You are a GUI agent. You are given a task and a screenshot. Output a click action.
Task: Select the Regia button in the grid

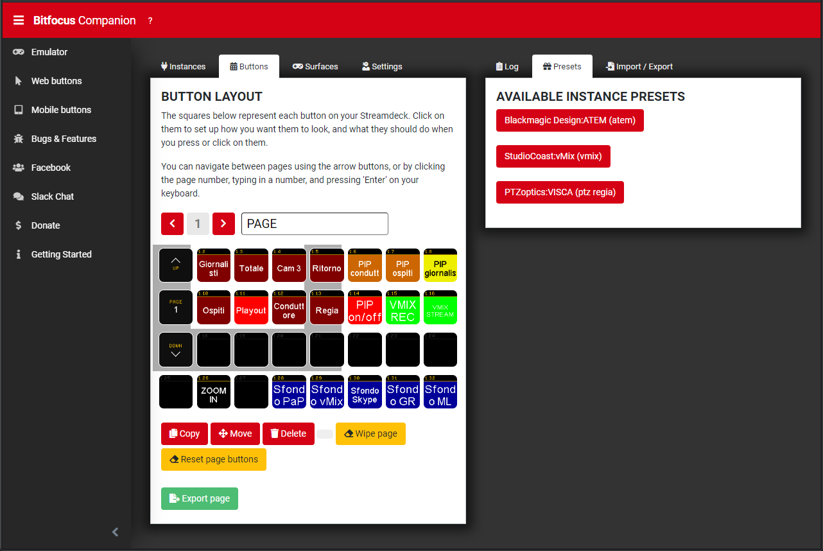click(x=327, y=308)
